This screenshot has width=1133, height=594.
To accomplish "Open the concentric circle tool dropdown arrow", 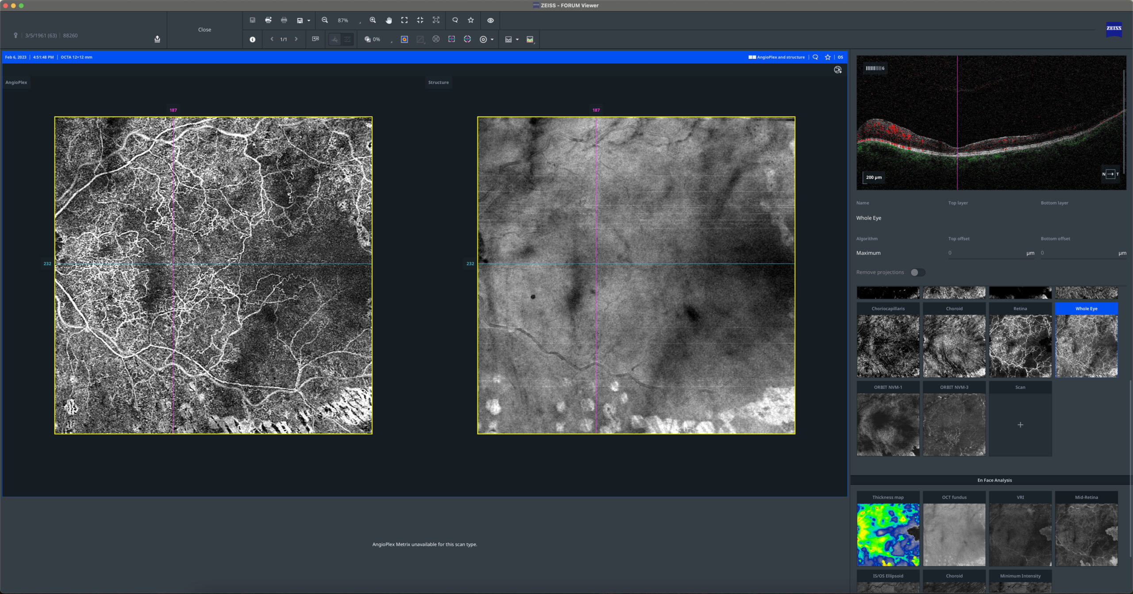I will [492, 39].
